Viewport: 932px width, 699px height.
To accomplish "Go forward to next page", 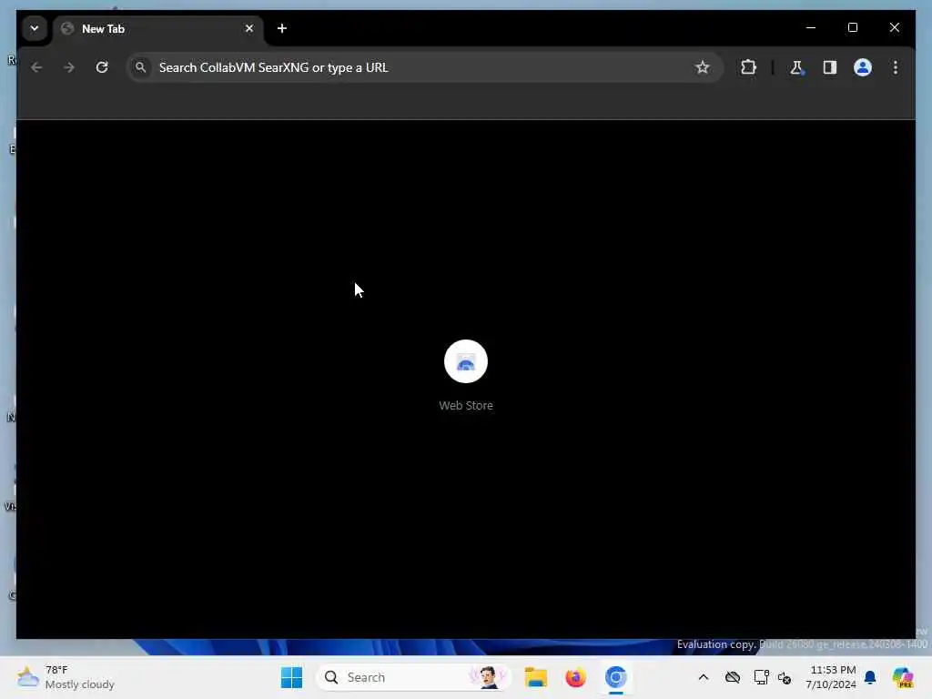I will [69, 67].
